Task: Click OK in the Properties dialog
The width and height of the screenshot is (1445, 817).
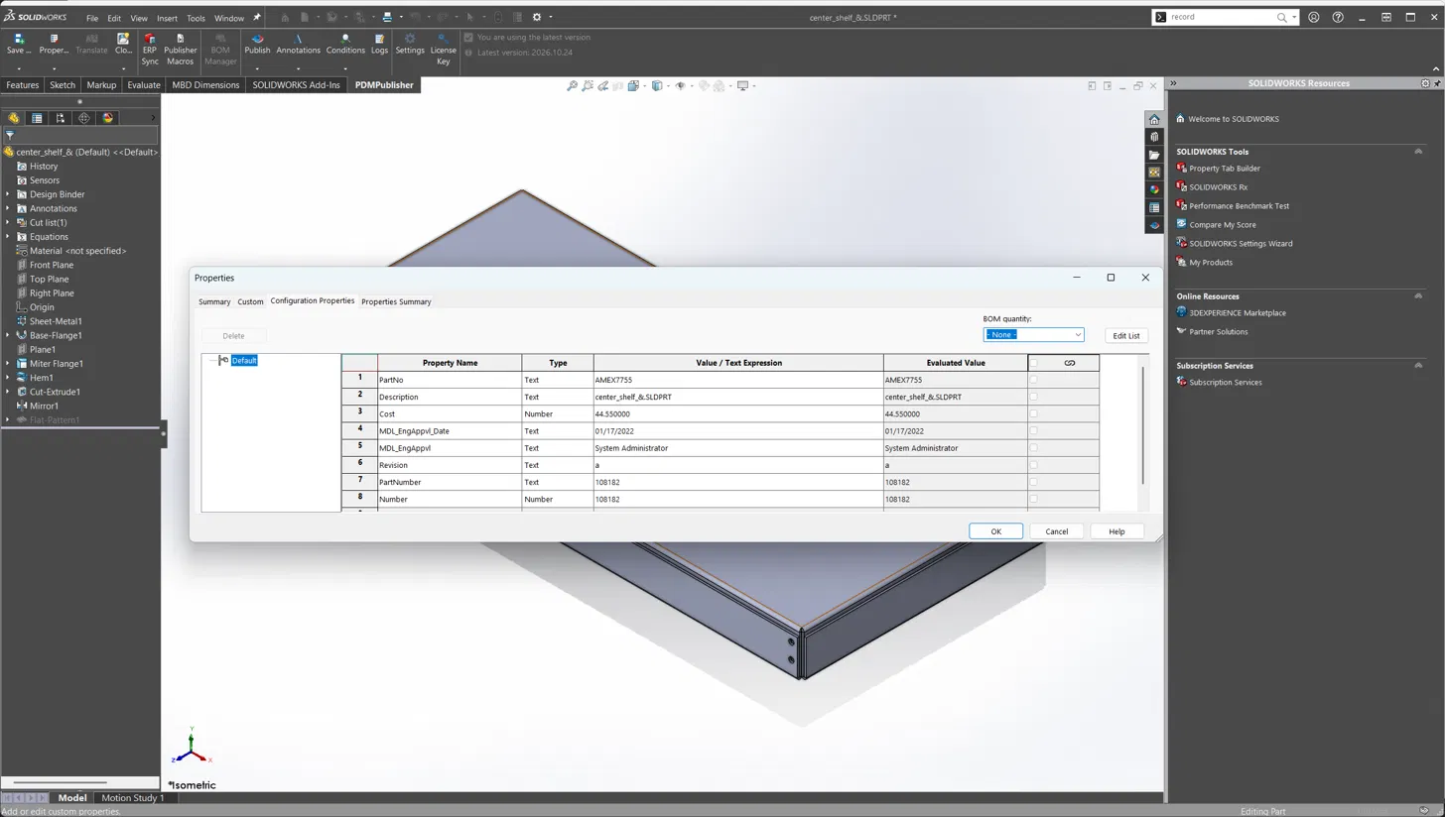Action: pyautogui.click(x=995, y=531)
